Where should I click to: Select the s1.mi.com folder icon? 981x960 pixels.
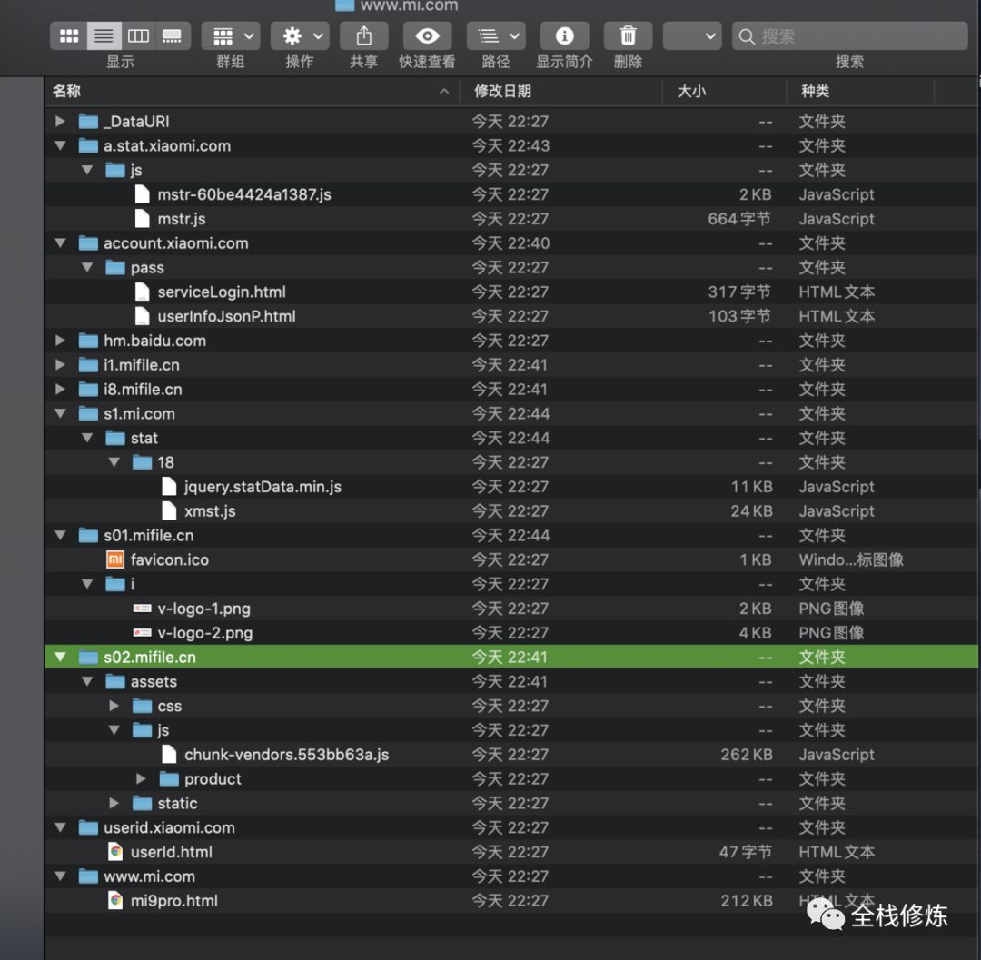point(88,413)
